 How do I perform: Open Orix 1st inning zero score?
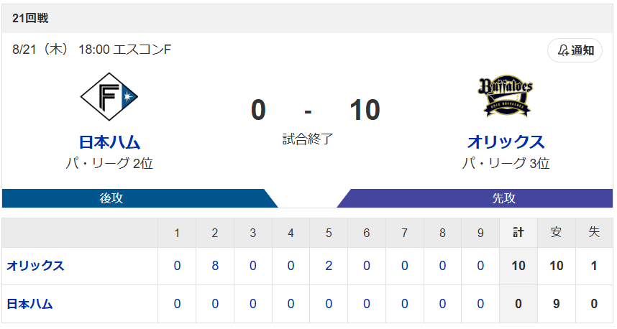pos(177,266)
